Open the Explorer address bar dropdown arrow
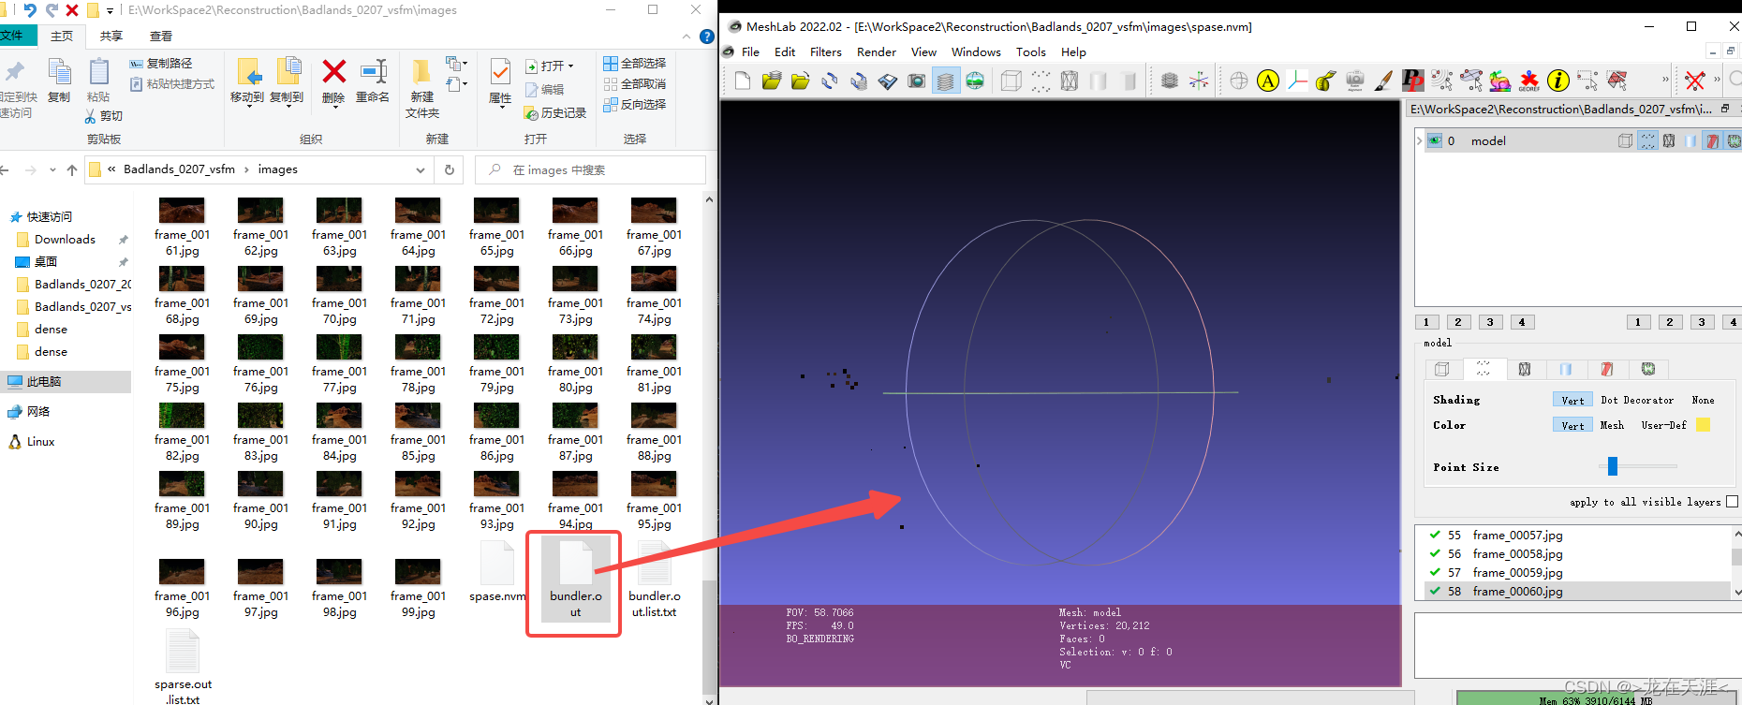Screen dimensions: 1742x705 click(421, 169)
